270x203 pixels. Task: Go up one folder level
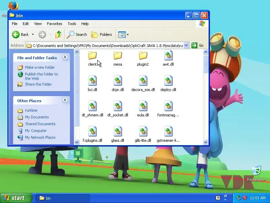[x=58, y=35]
